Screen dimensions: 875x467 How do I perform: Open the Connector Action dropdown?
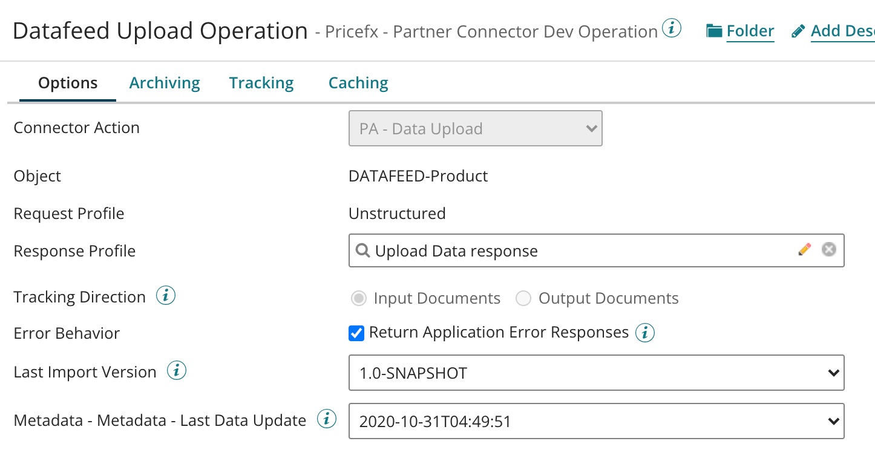[x=475, y=128]
